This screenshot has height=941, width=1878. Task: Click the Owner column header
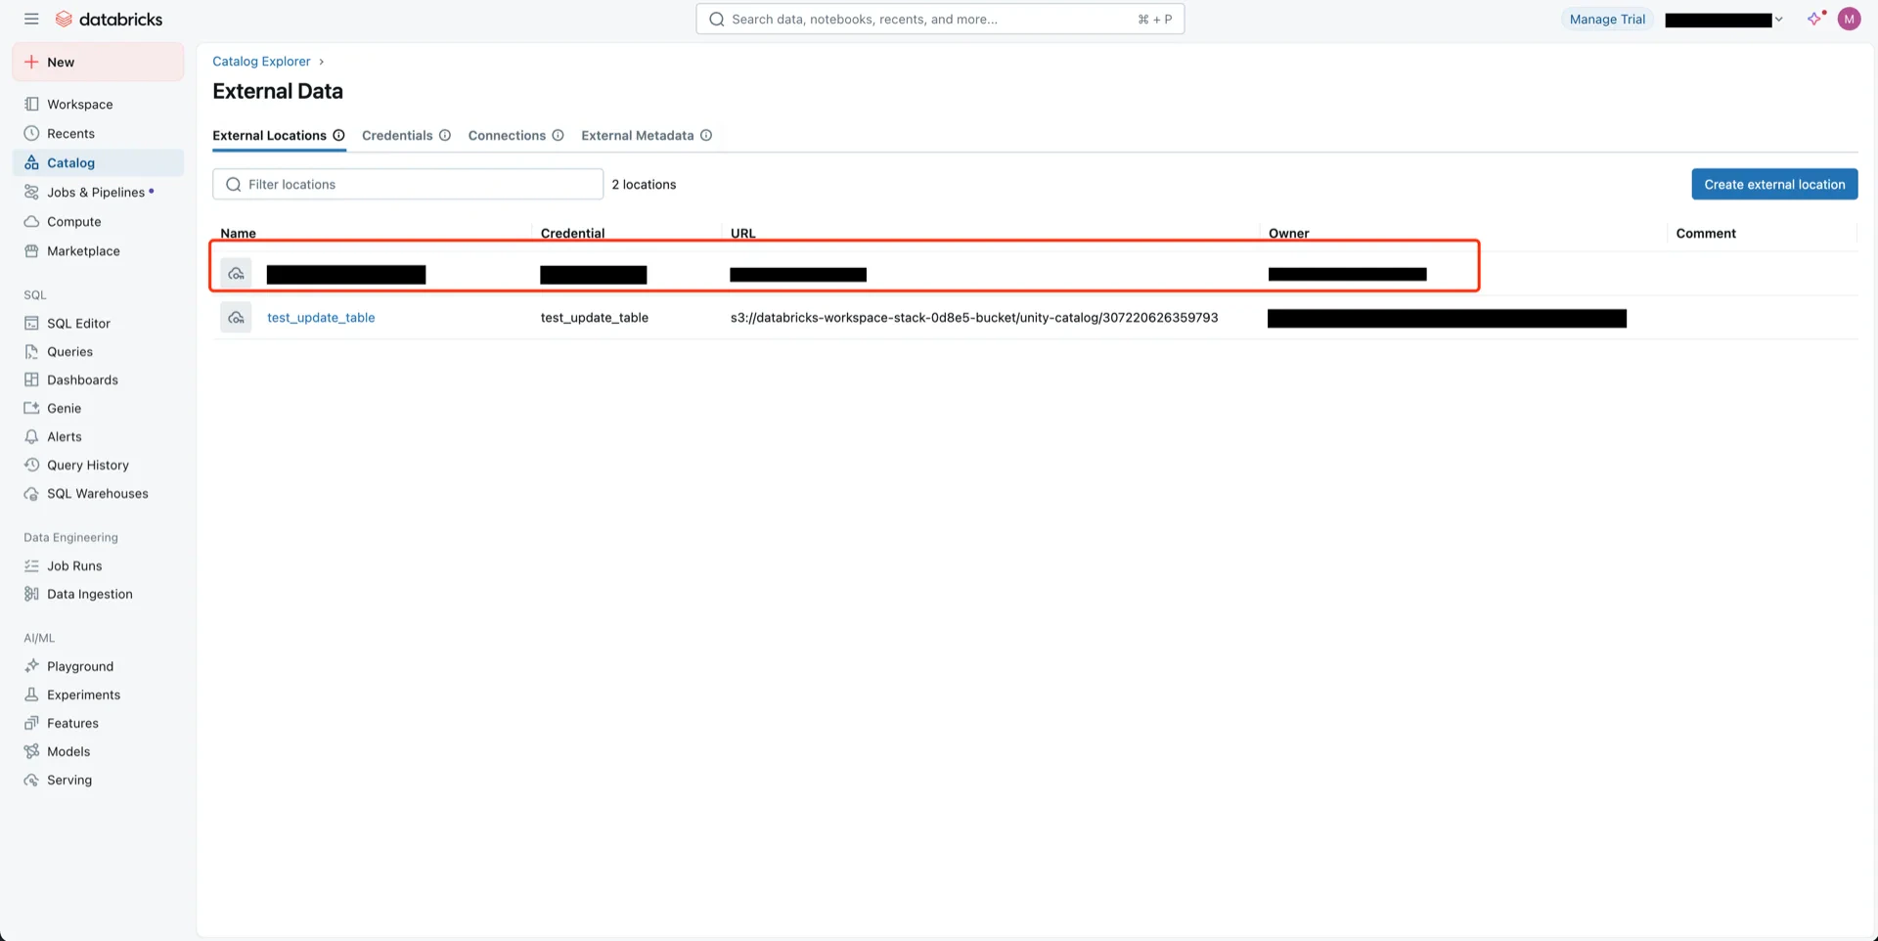(1288, 233)
